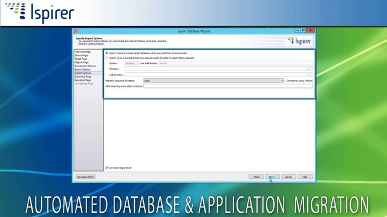Go to Welcome Page in navigation list
The height and width of the screenshot is (217, 387).
(83, 52)
